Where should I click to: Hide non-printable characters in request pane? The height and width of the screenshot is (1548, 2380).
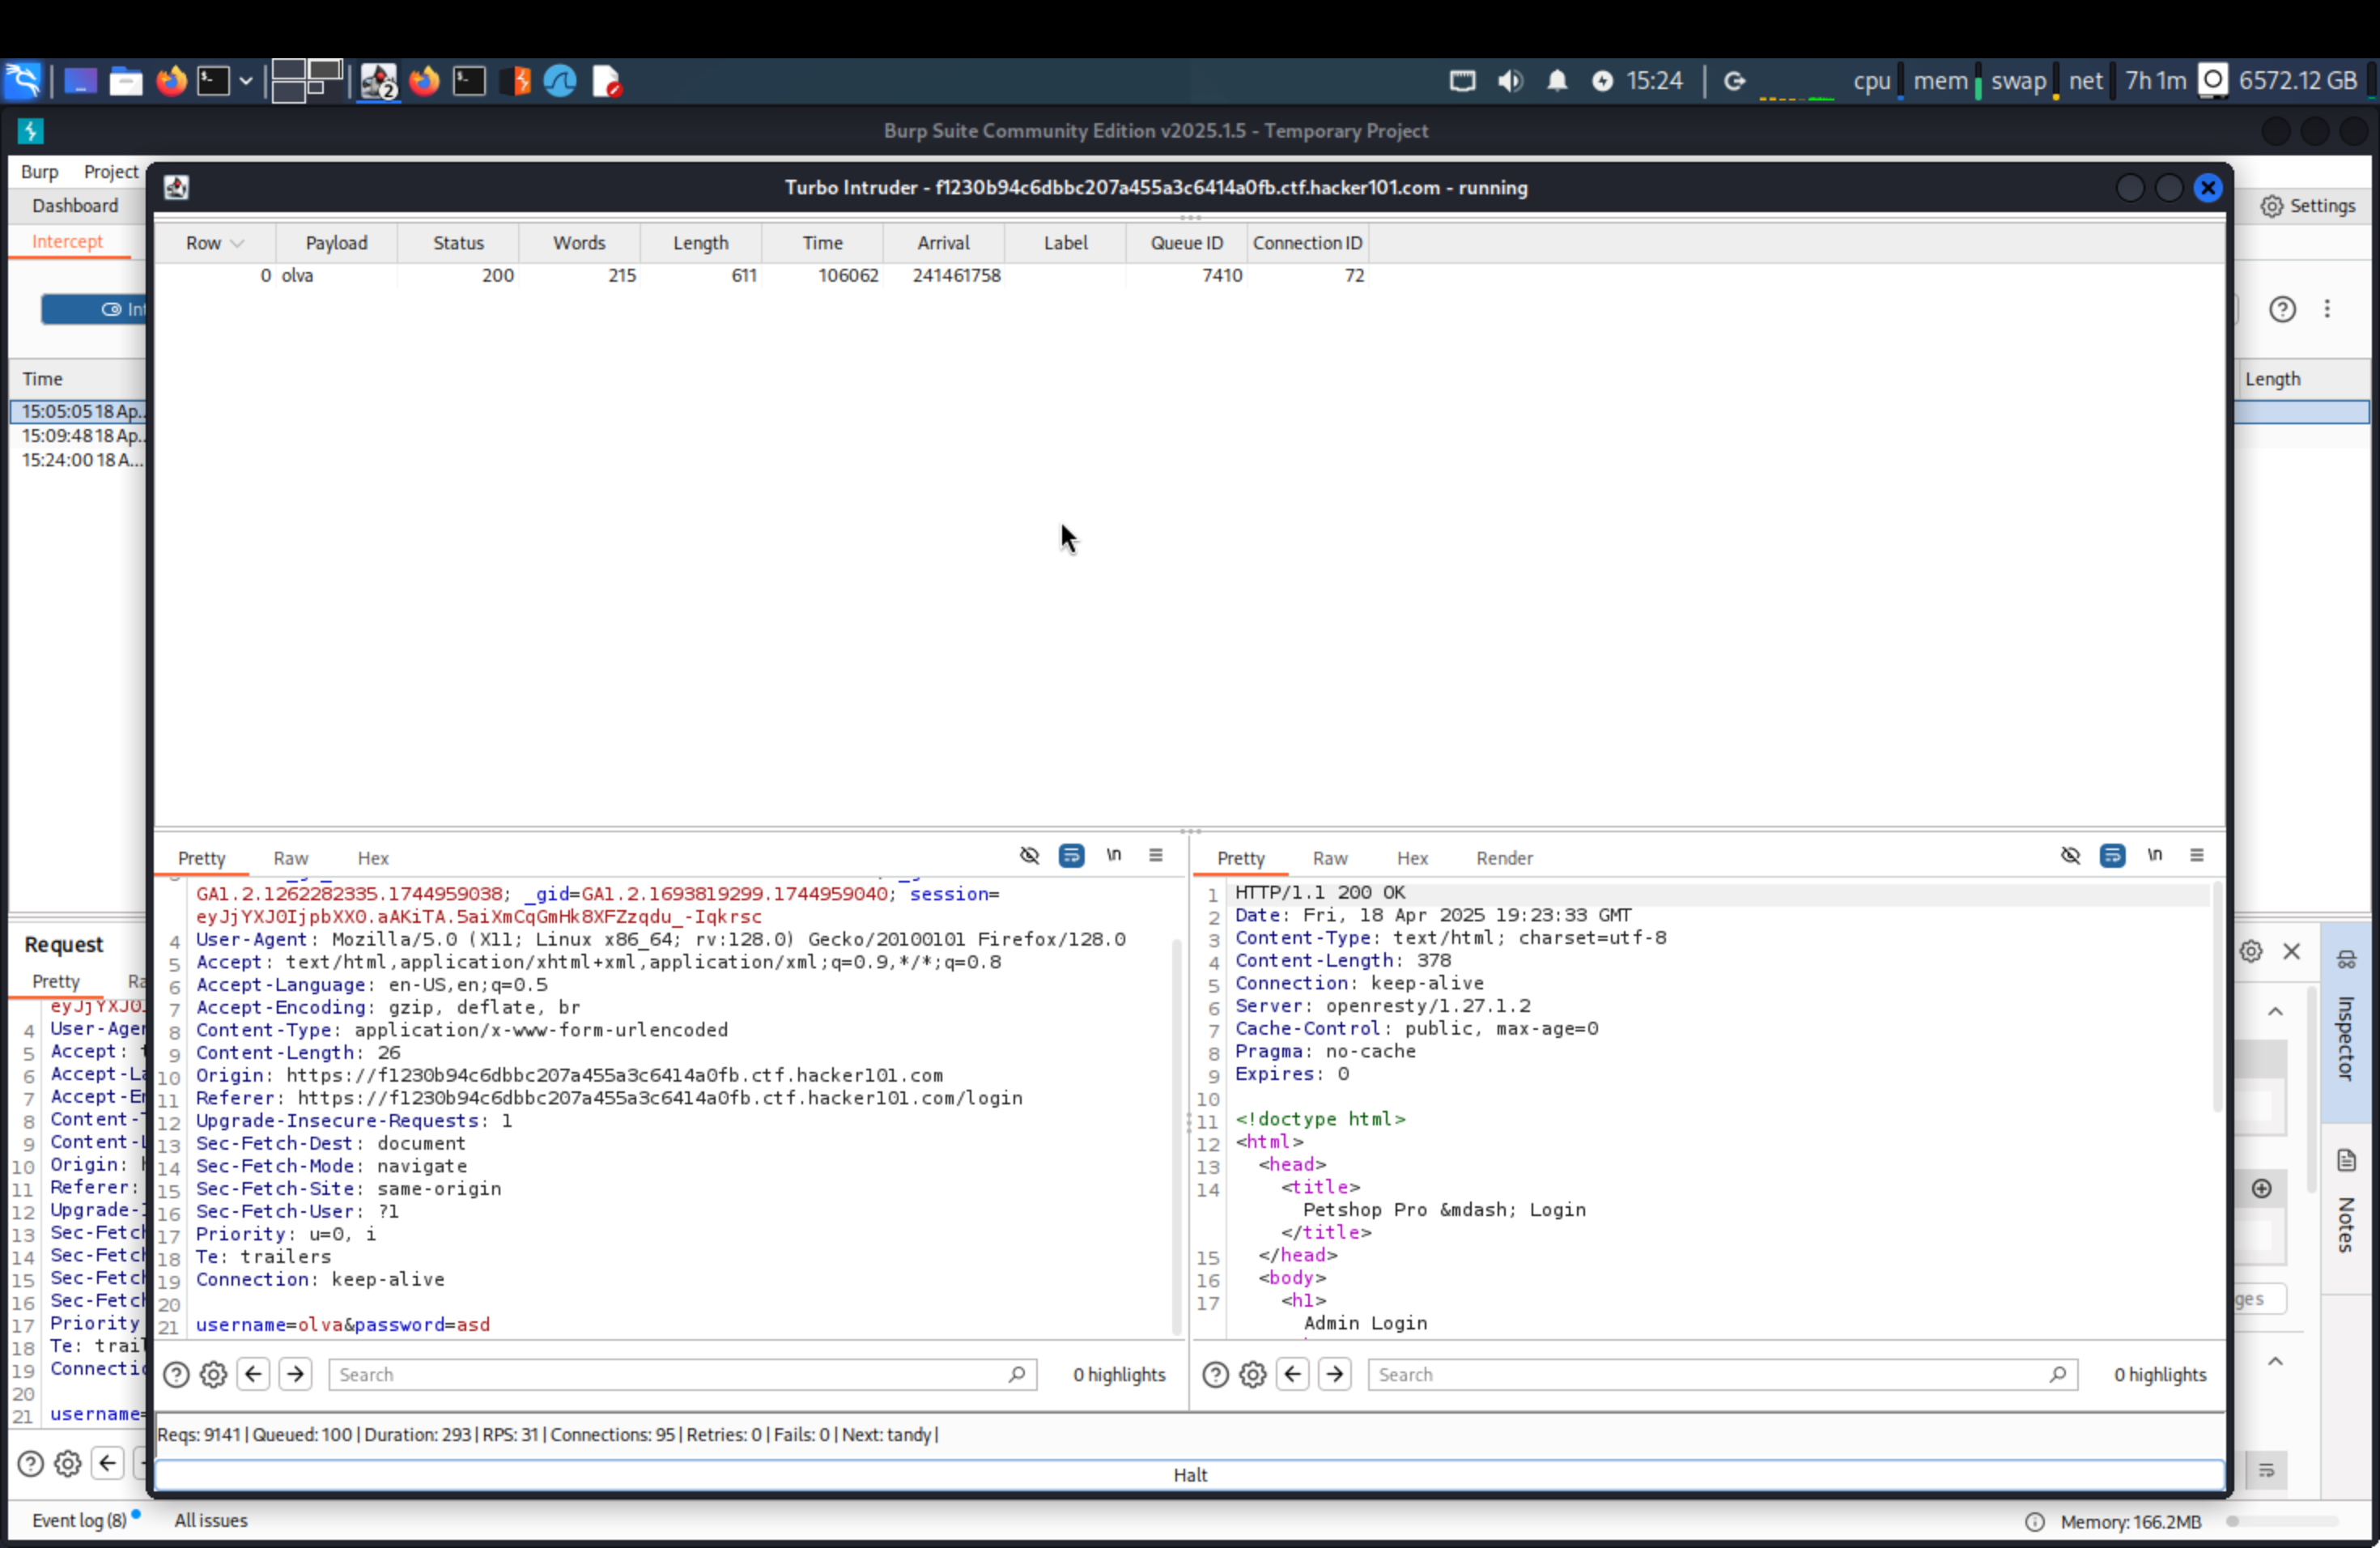(1029, 856)
